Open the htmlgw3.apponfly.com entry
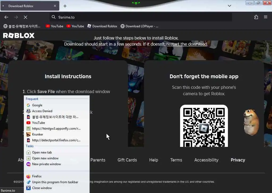This screenshot has height=193, width=272. click(x=57, y=129)
